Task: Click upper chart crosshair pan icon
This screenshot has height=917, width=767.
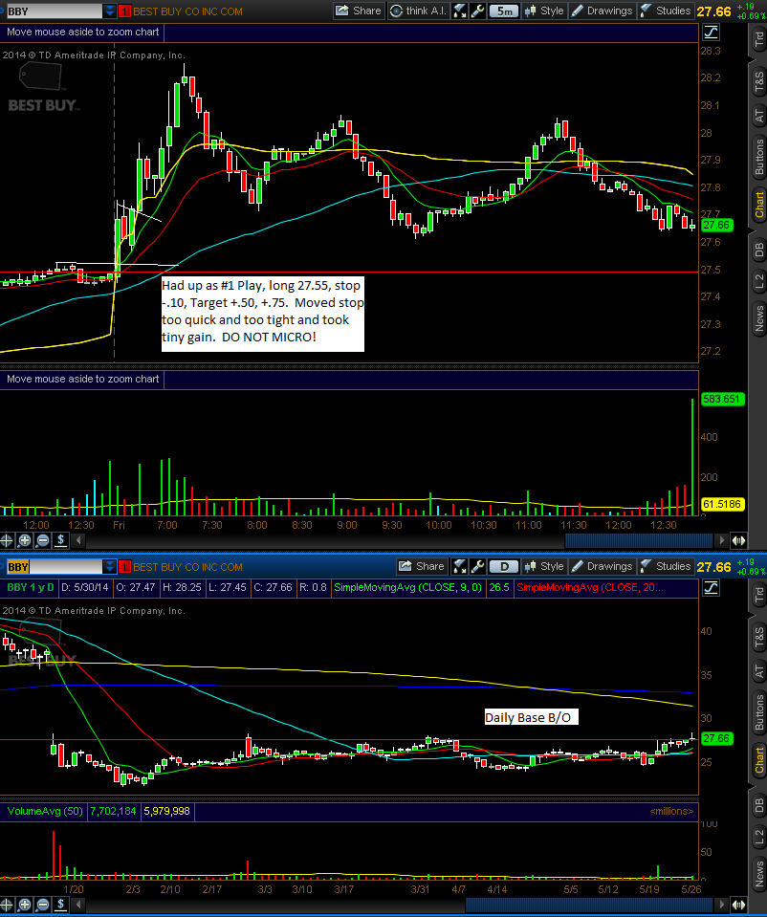Action: point(7,540)
